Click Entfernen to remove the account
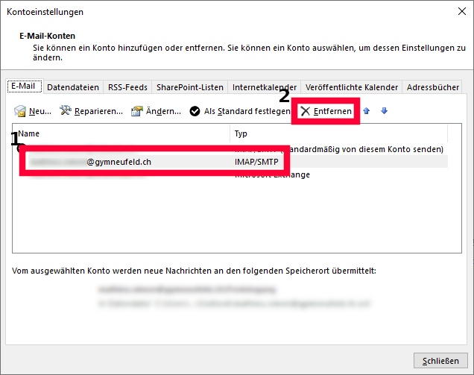The height and width of the screenshot is (375, 474). click(326, 111)
